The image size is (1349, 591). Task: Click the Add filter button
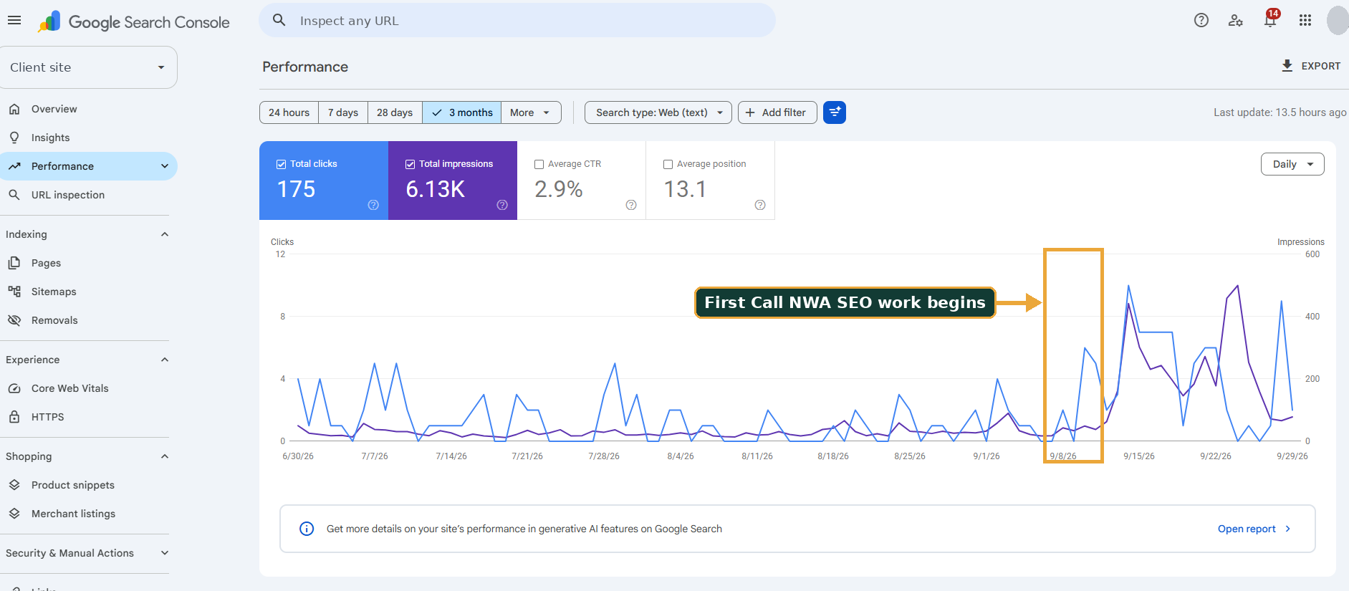777,112
